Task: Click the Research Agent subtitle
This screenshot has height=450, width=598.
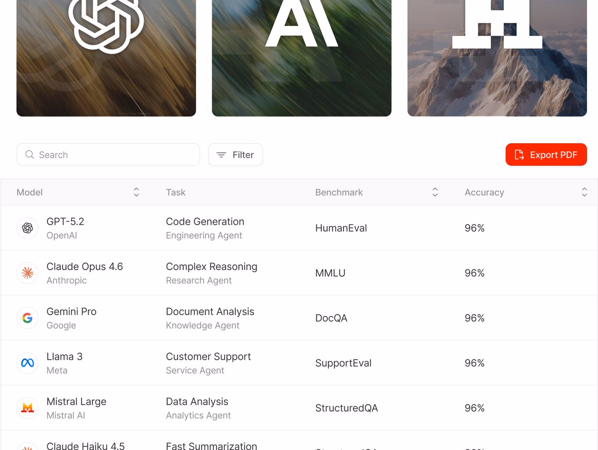Action: tap(198, 280)
